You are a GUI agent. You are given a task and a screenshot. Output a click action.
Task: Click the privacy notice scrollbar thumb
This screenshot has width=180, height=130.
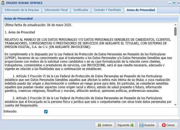pyautogui.click(x=175, y=31)
